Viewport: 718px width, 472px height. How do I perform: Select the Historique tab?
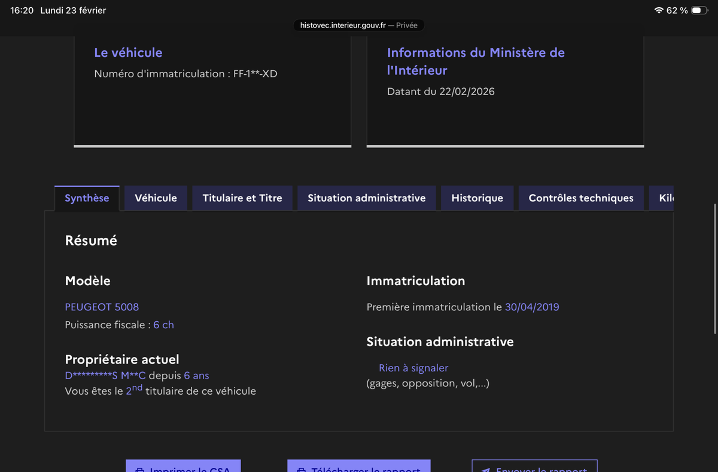click(x=477, y=198)
